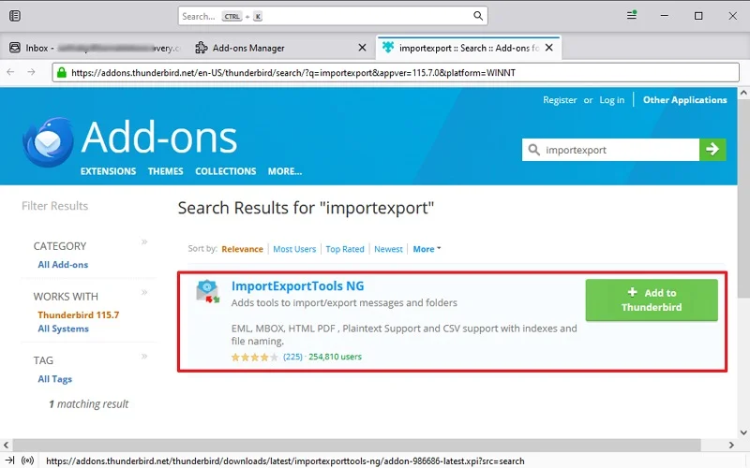Click the status bar arrow-to-bar icon
This screenshot has width=750, height=468.
pyautogui.click(x=9, y=461)
